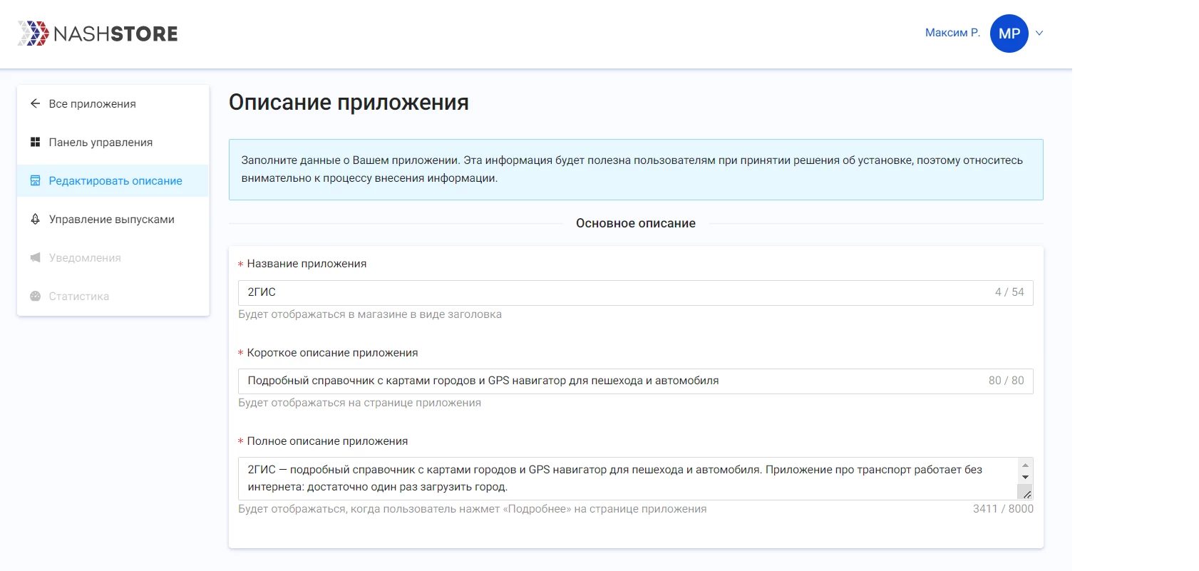Click the textarea resize handle
Screen dimensions: 1199x571
pyautogui.click(x=1026, y=493)
